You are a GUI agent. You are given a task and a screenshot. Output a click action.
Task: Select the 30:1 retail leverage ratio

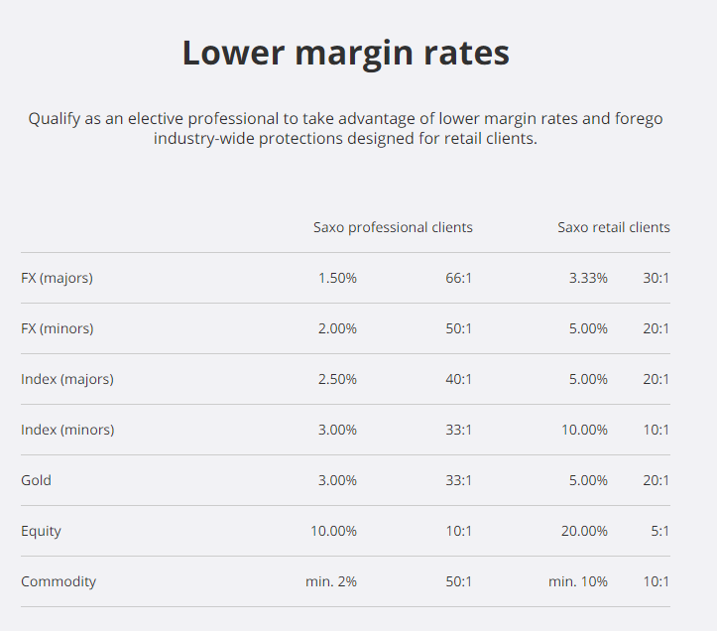tap(656, 278)
